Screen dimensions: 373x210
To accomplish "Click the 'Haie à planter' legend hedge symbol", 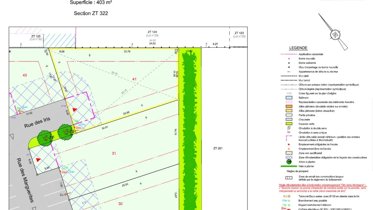I will [x=288, y=166].
